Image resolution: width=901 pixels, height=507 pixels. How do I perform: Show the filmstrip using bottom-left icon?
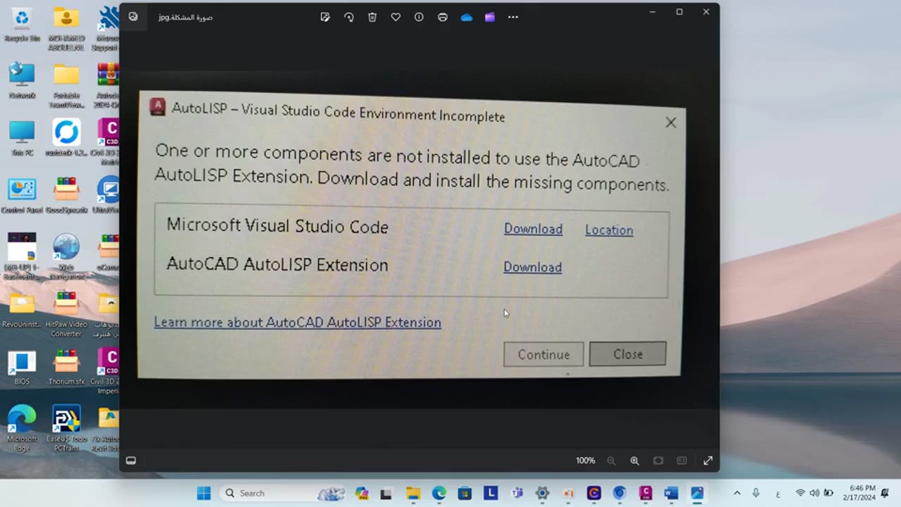[131, 461]
